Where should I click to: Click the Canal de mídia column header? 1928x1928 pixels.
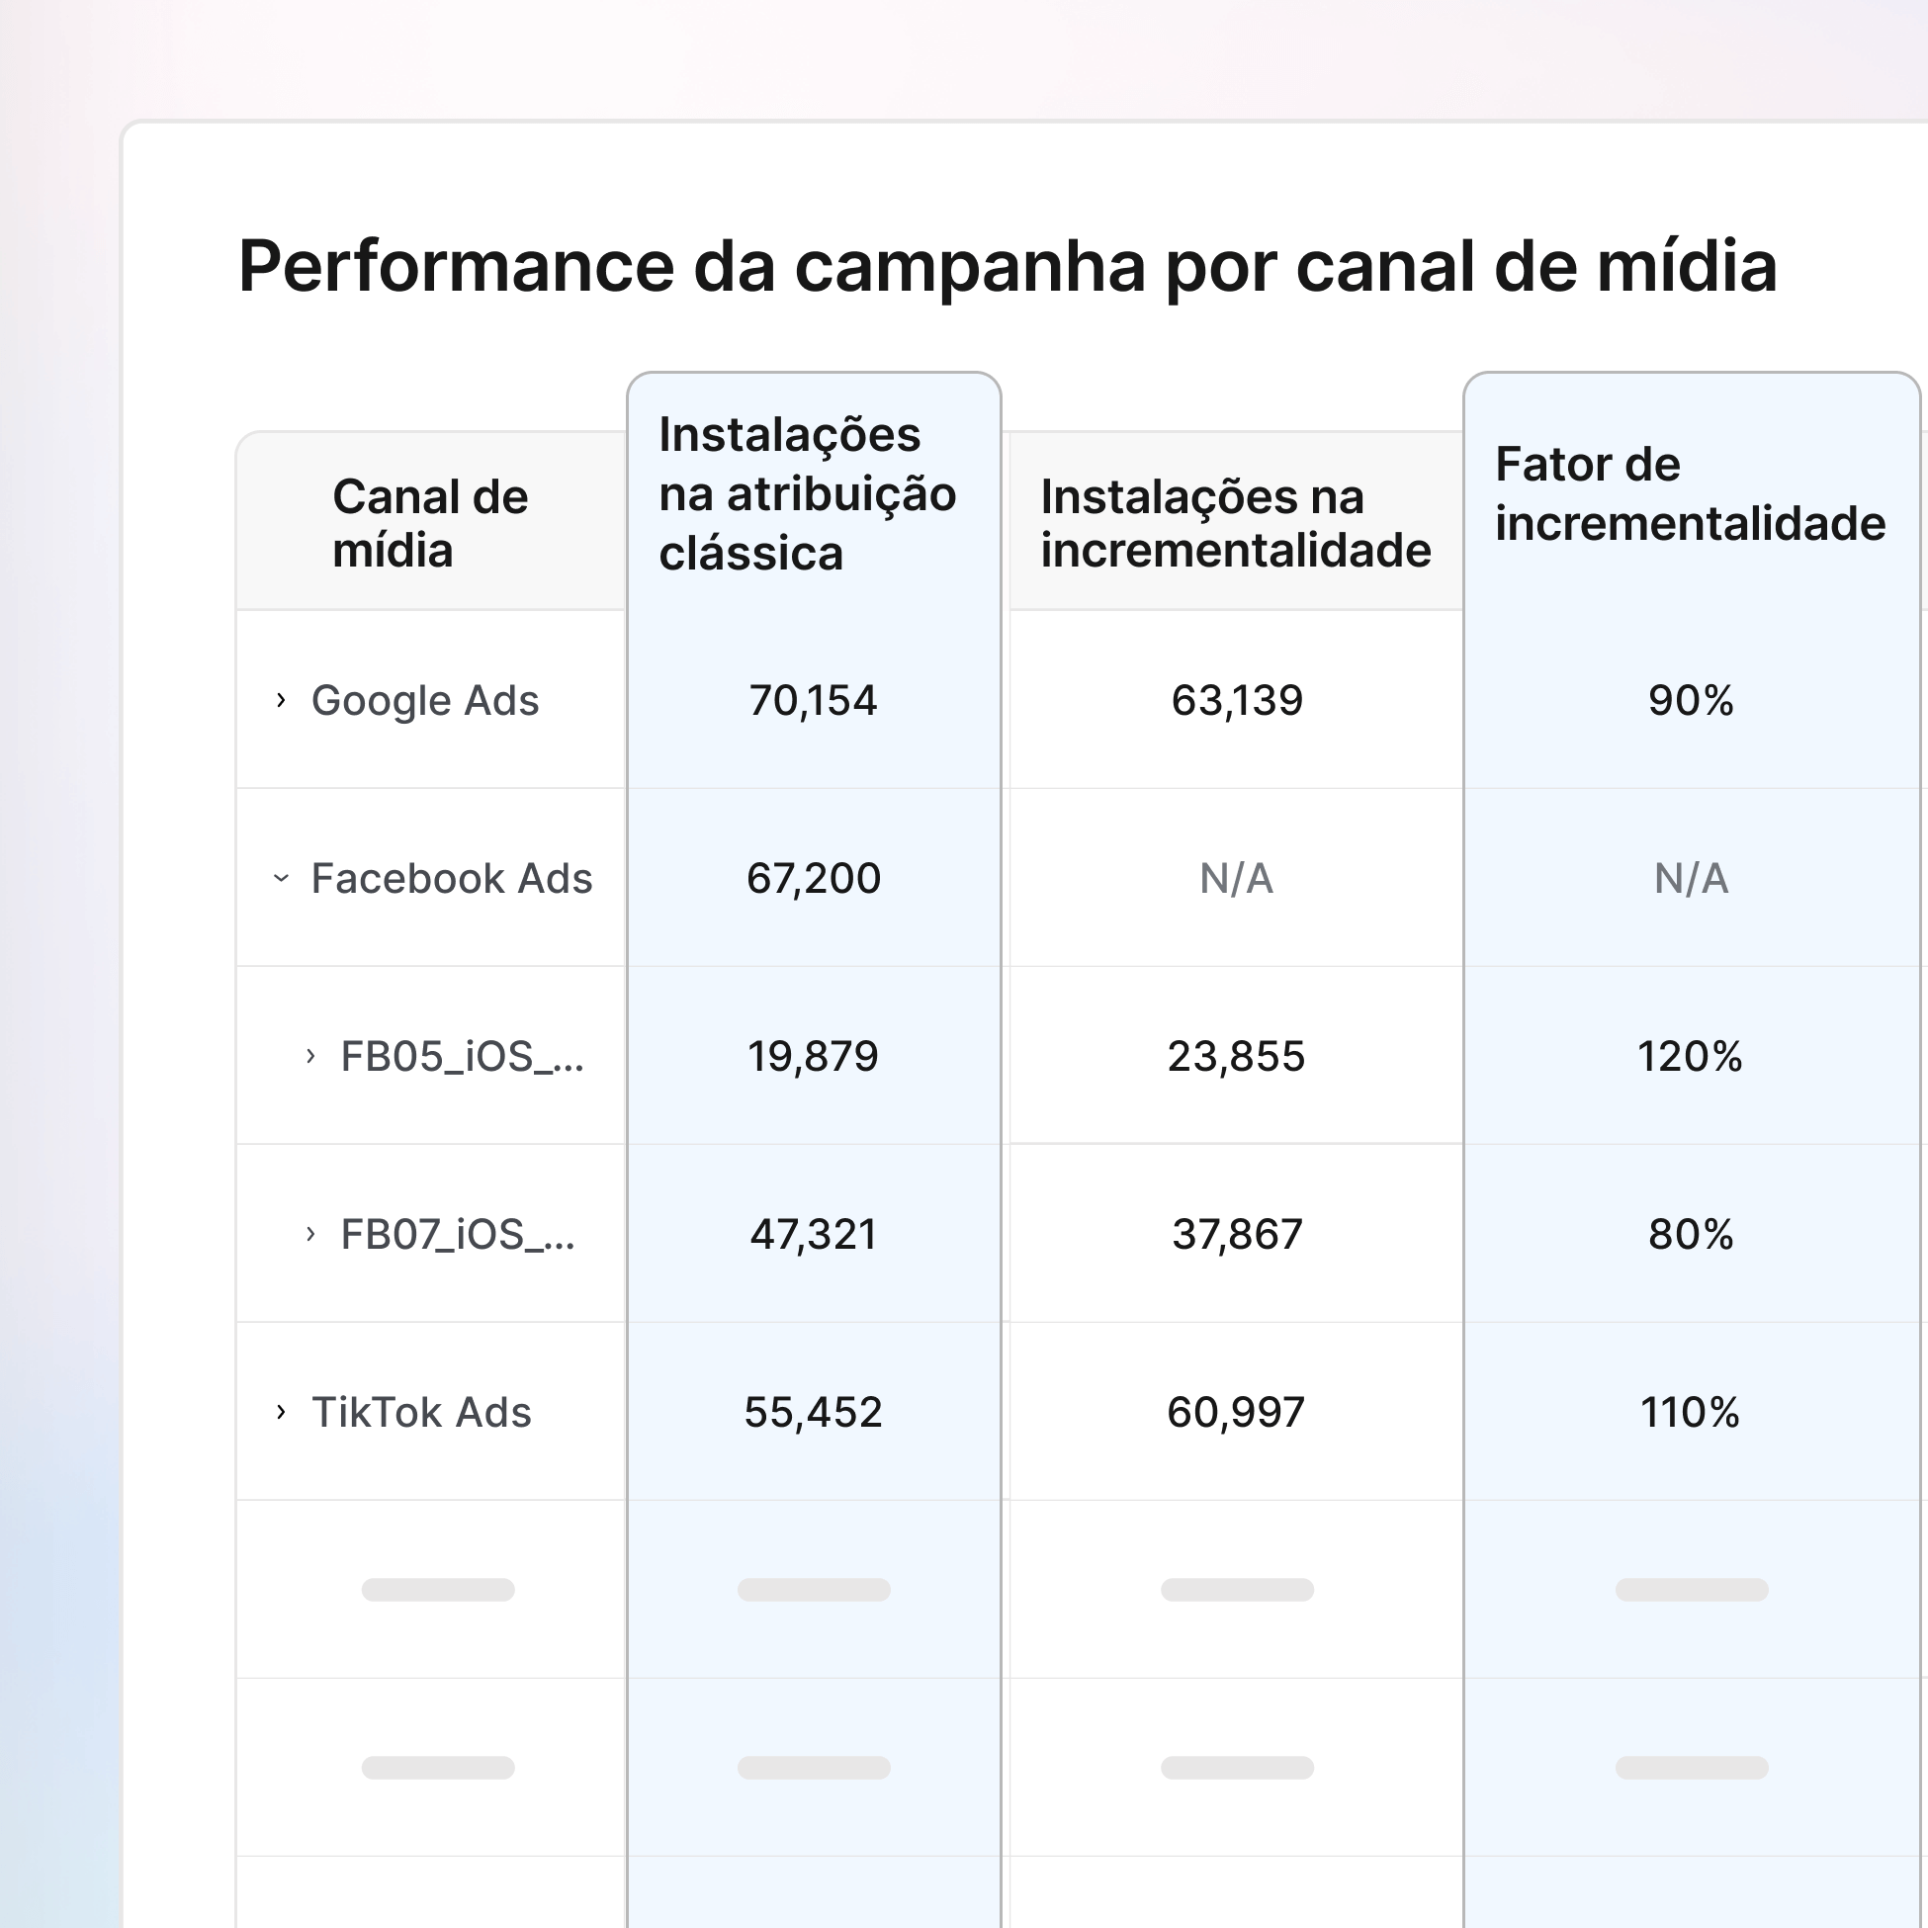click(x=430, y=523)
